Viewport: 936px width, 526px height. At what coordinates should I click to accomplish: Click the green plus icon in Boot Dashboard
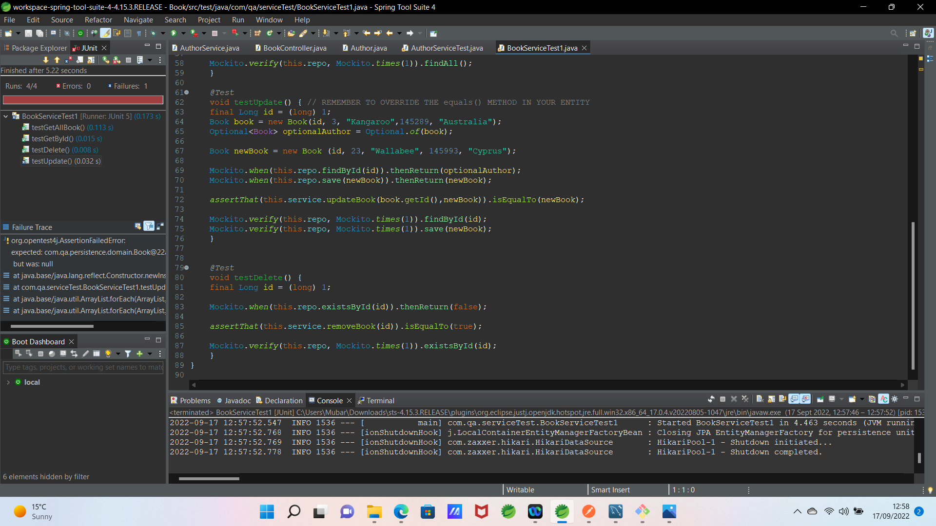click(x=139, y=354)
